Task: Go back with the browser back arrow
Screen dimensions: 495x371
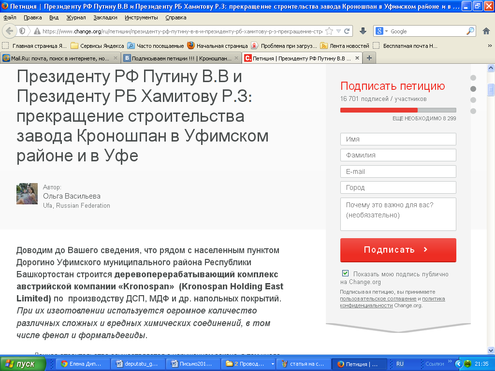Action: tap(10, 31)
